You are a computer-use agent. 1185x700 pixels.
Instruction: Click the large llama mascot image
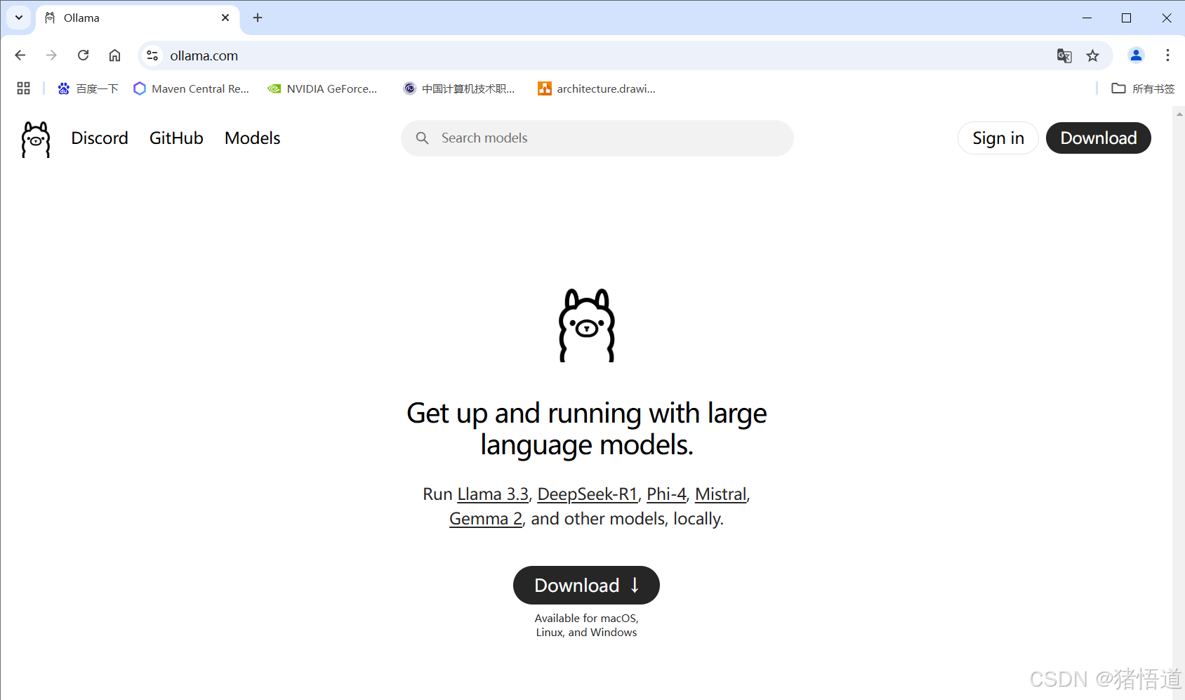click(x=587, y=325)
